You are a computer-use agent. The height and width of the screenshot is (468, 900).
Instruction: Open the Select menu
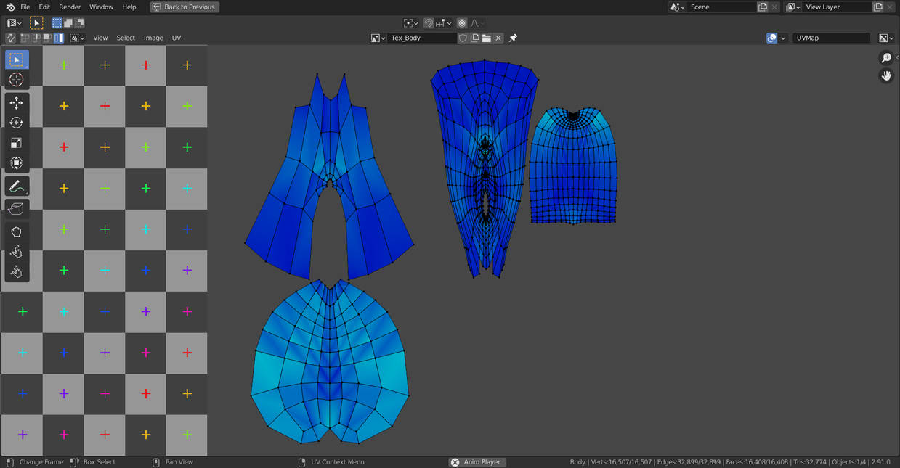(x=126, y=38)
